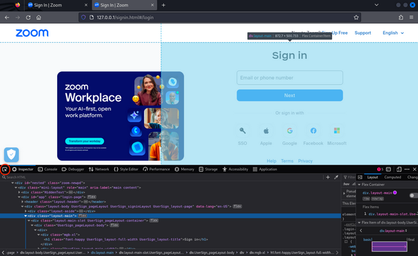Collapse the selected div class="layout-main" node

point(26,216)
